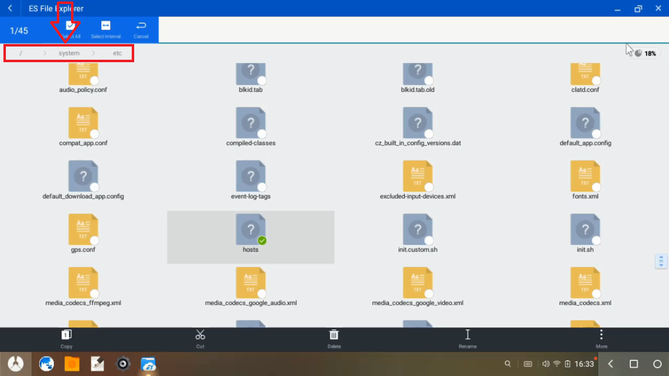This screenshot has height=376, width=669.
Task: Open the keyboard input tray icon
Action: pos(528,364)
